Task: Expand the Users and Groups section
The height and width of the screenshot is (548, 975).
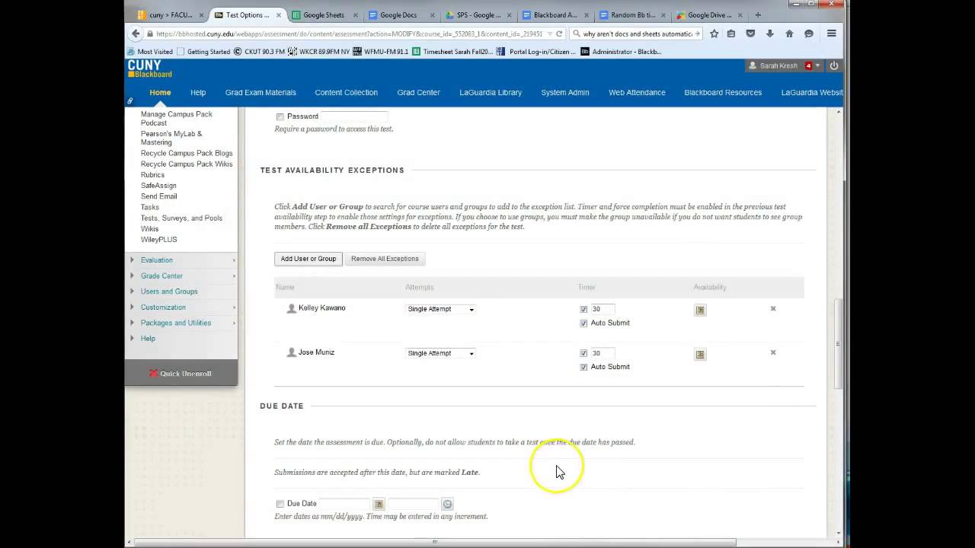Action: coord(169,292)
